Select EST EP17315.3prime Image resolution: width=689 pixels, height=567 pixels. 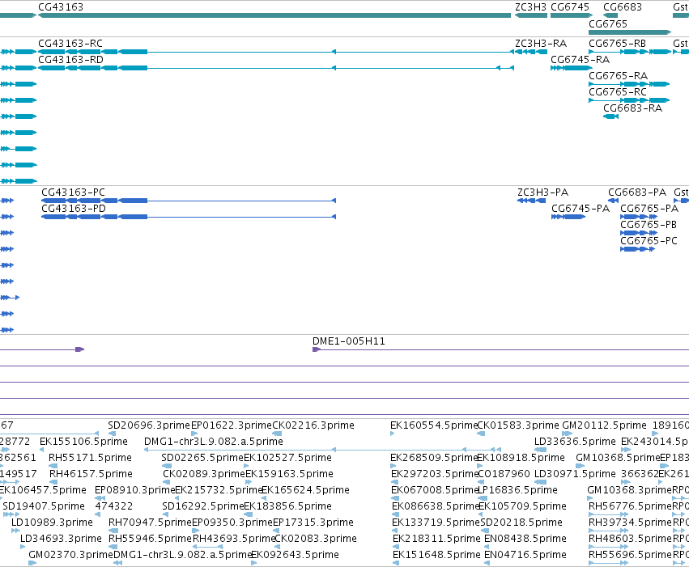(313, 523)
